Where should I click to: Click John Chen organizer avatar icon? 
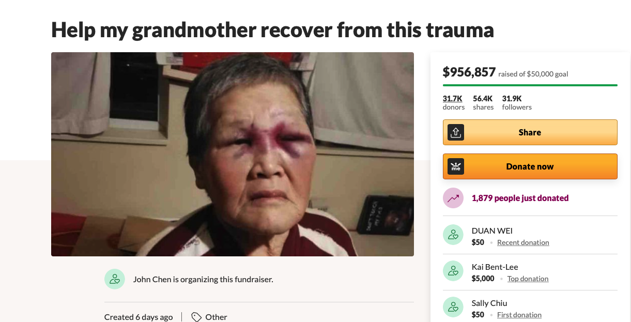point(115,279)
